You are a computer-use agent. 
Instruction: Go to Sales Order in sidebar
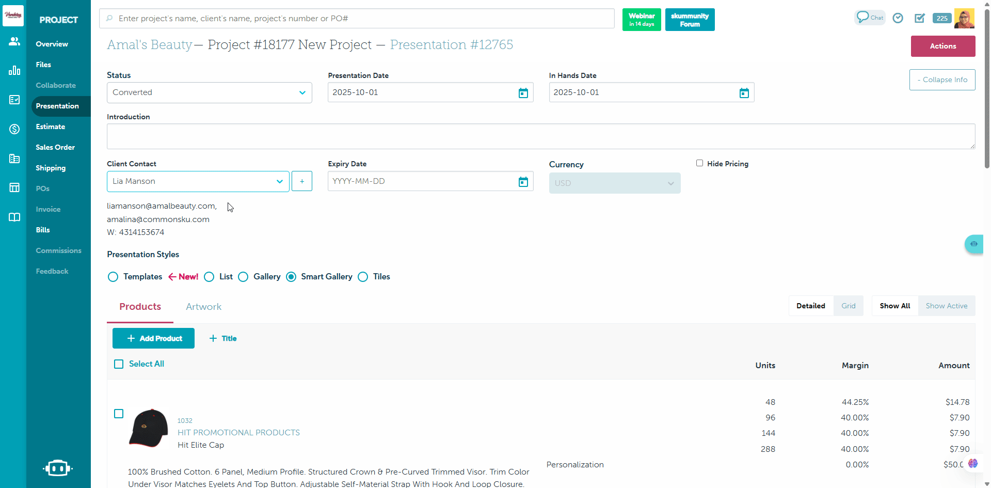(55, 147)
